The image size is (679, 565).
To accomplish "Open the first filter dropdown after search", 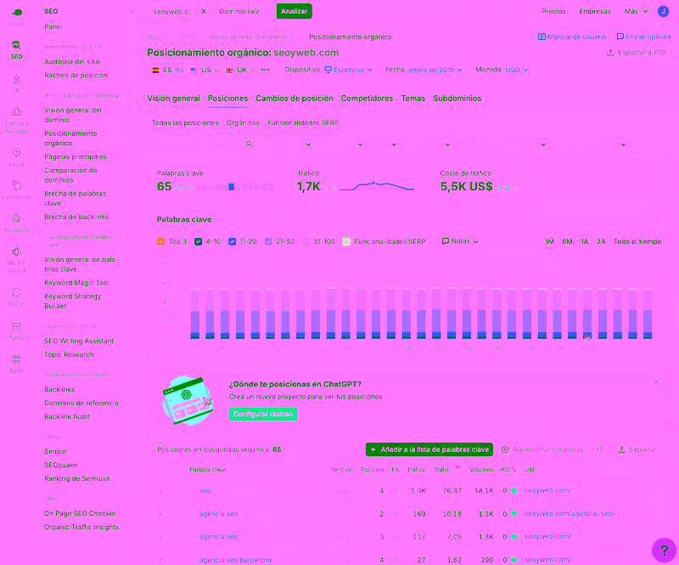I will point(288,144).
